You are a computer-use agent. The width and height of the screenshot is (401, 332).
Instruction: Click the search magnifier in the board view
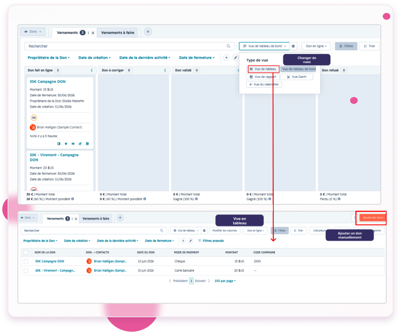point(228,46)
